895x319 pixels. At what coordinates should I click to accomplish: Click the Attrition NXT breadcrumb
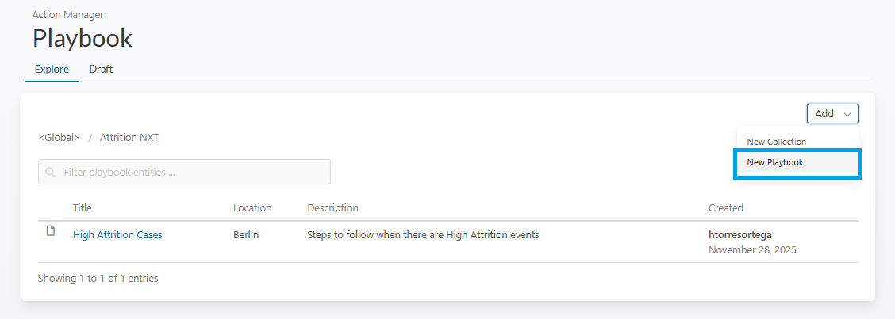click(x=129, y=137)
